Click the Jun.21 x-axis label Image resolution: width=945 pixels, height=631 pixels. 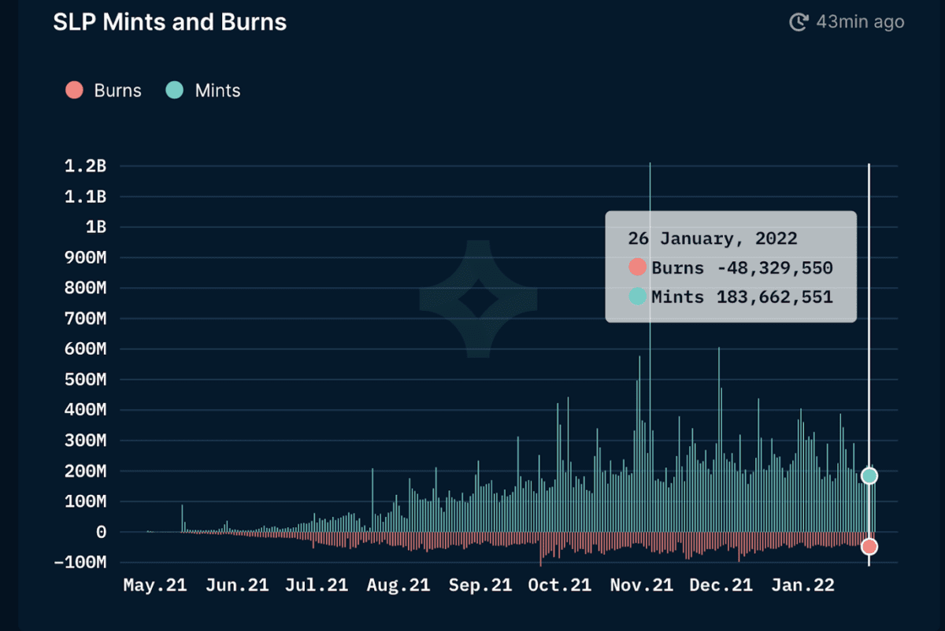(236, 585)
